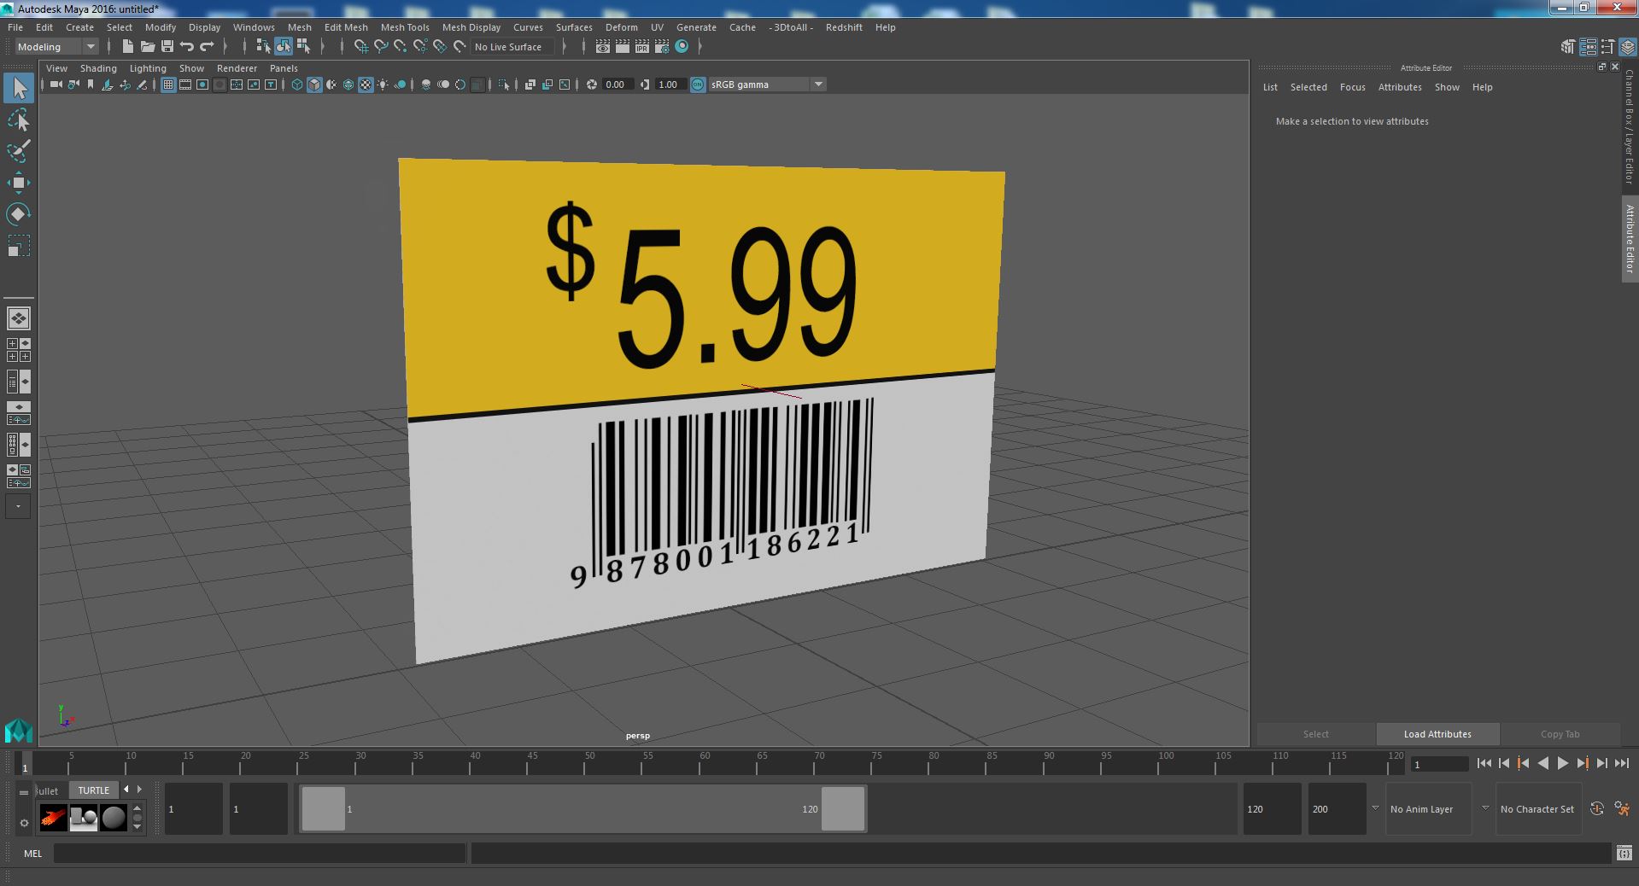
Task: Open a scene file
Action: click(x=147, y=47)
